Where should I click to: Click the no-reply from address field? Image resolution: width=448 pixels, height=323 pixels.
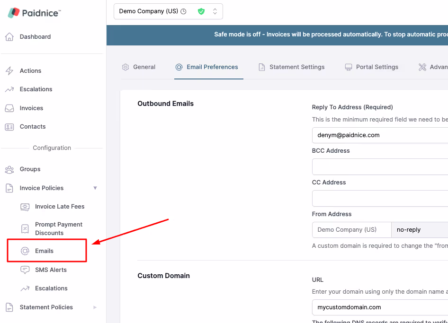420,230
